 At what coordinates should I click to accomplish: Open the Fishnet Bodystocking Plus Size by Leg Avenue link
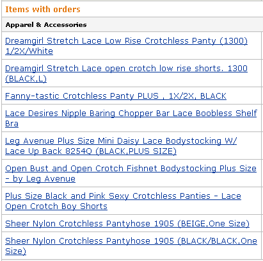[131, 173]
